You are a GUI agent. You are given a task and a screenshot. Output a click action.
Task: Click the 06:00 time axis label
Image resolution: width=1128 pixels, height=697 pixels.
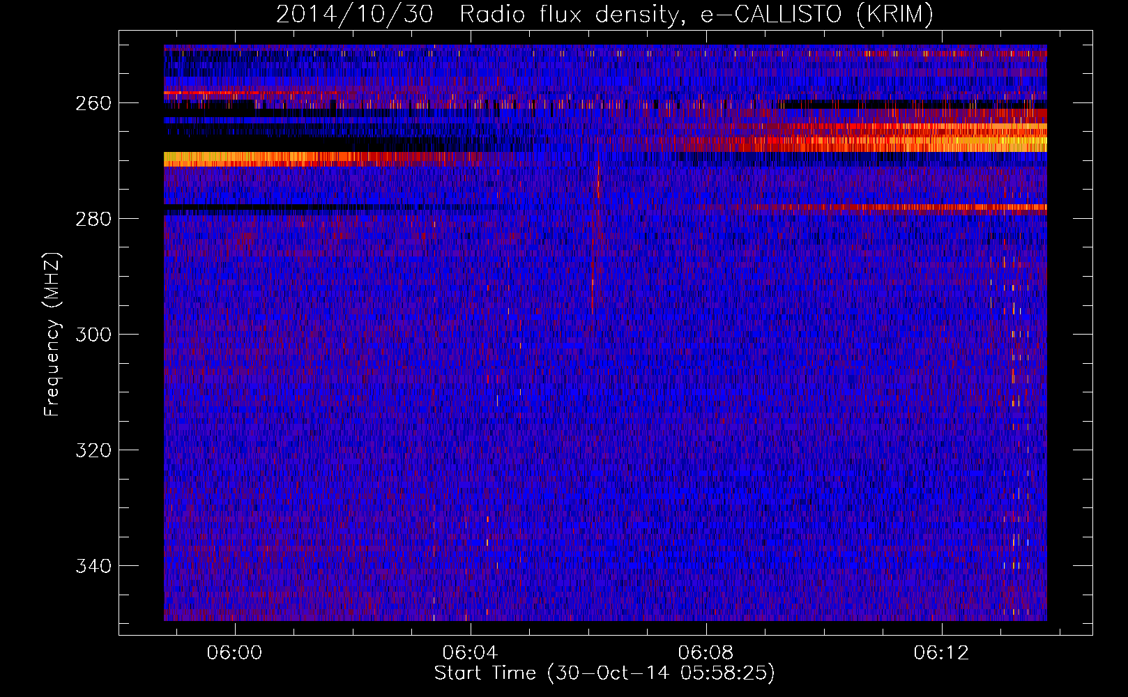coord(235,652)
